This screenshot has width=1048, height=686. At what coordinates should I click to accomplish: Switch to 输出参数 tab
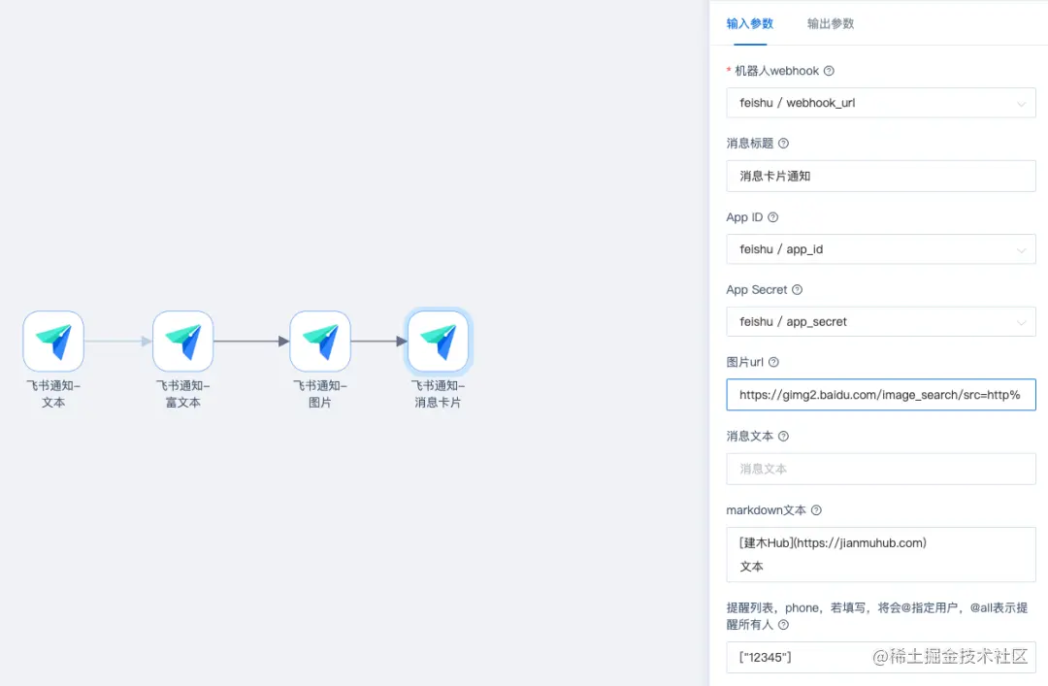830,23
